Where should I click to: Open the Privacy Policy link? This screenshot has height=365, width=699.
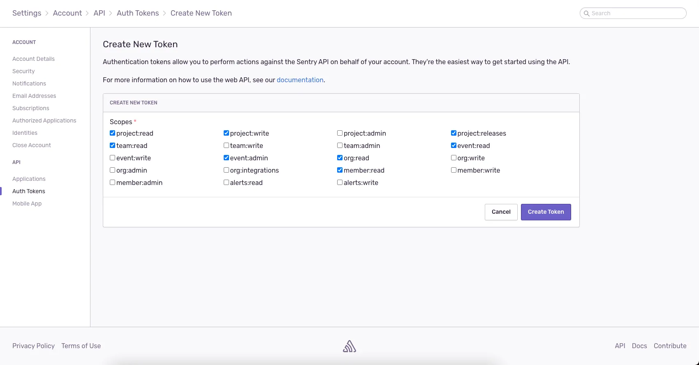(x=33, y=346)
